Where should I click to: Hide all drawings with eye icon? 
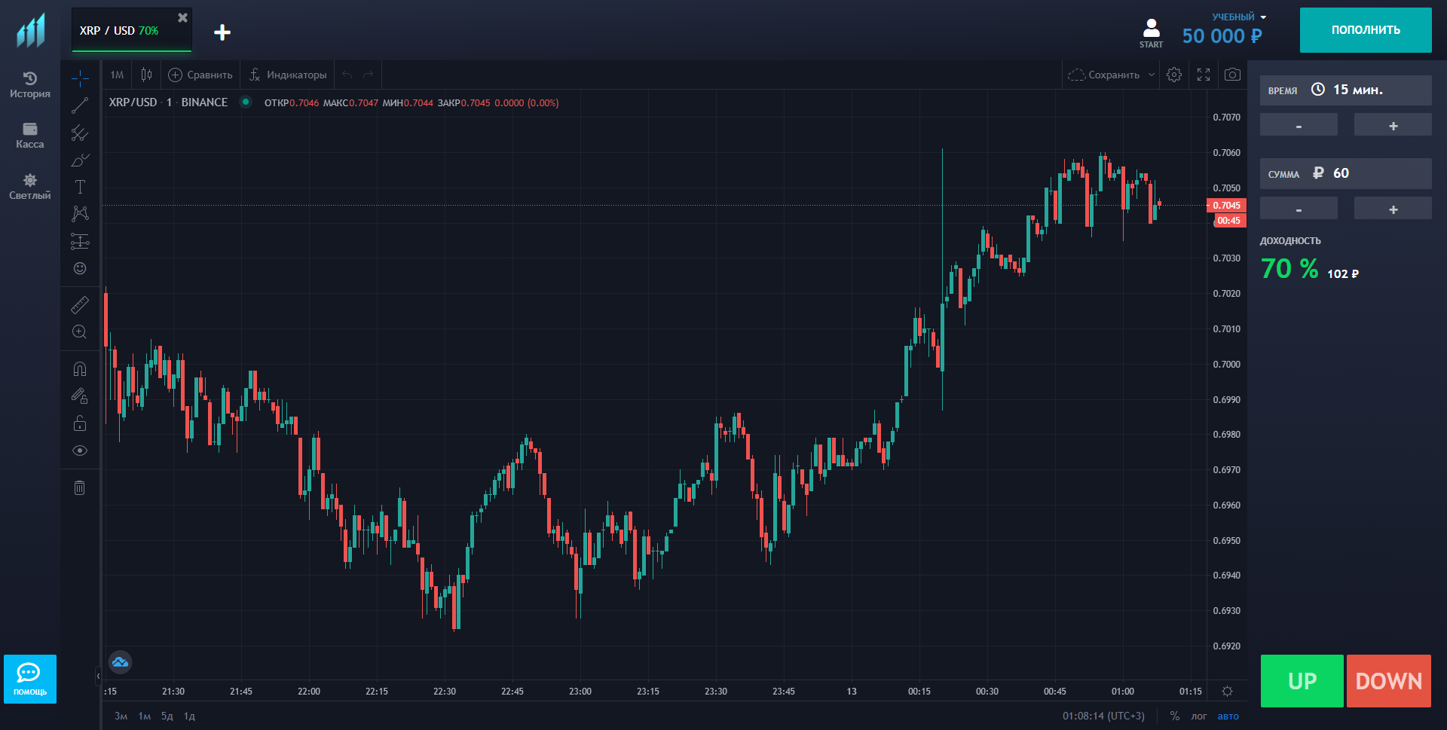tap(80, 451)
